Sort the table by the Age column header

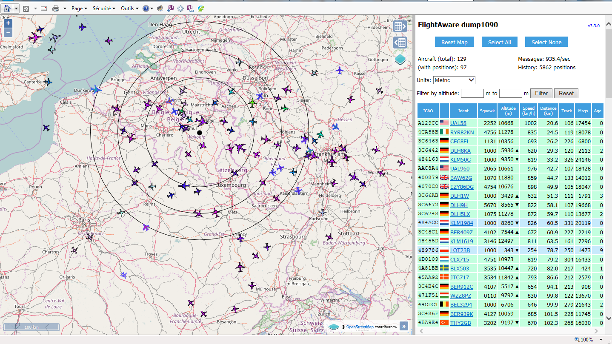(x=598, y=111)
